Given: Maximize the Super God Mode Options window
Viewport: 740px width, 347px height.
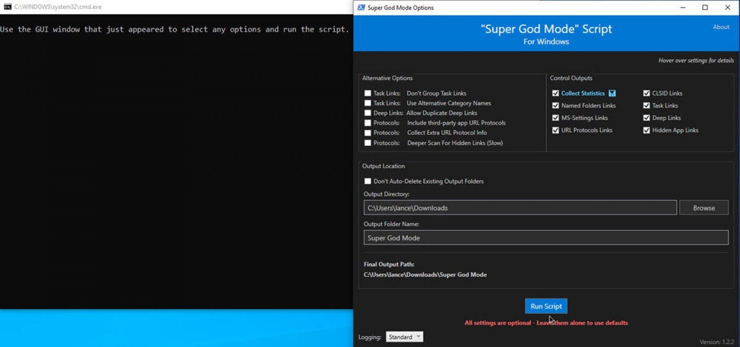Looking at the screenshot, I should pyautogui.click(x=705, y=7).
